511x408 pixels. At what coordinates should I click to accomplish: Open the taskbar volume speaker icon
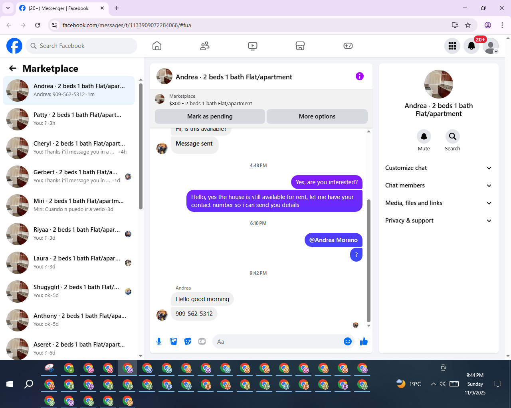coord(443,384)
